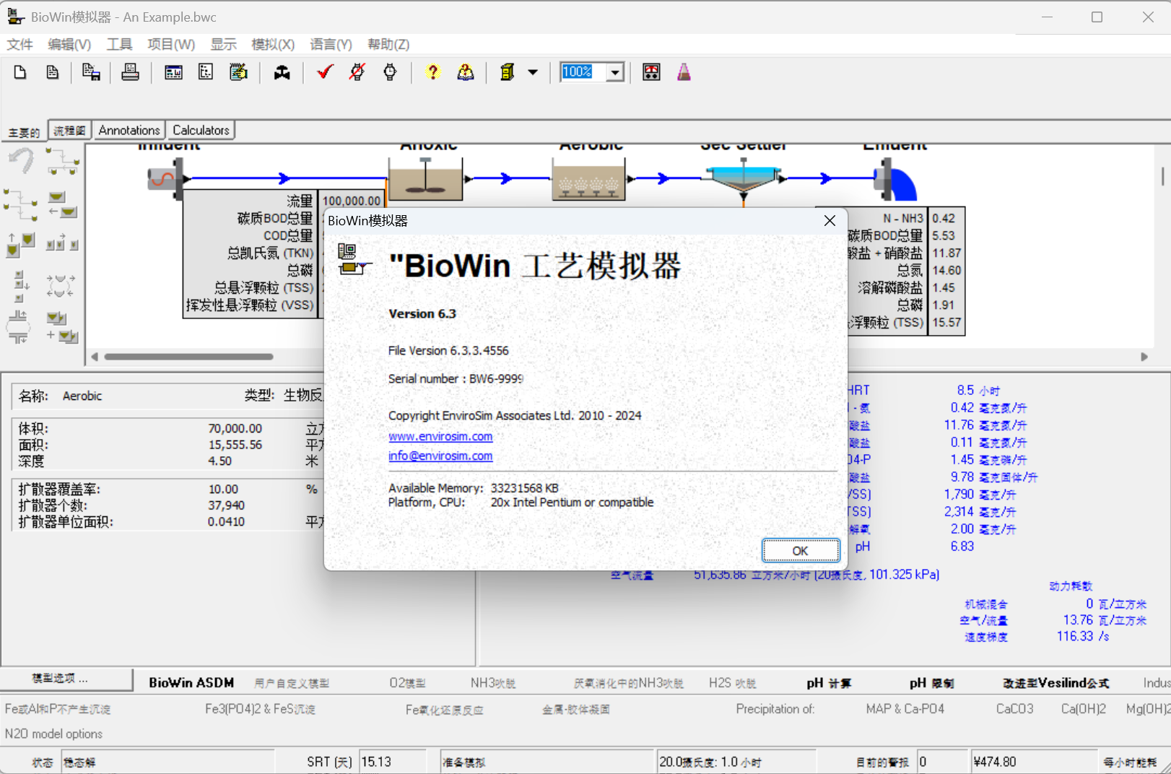The image size is (1171, 774).
Task: Click the 体积 value 70,000.00
Action: 235,429
